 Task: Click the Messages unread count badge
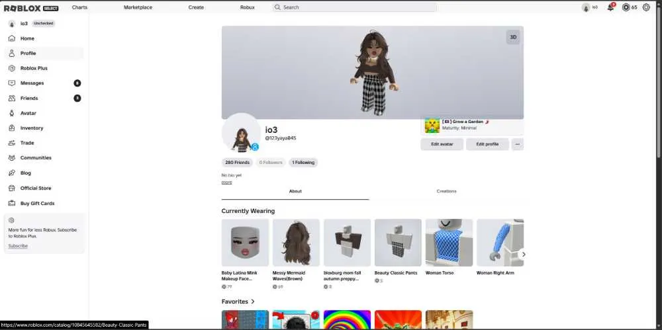pyautogui.click(x=77, y=83)
